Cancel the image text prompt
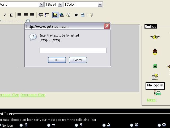Screen dimensions: 170x128 [x=78, y=60]
